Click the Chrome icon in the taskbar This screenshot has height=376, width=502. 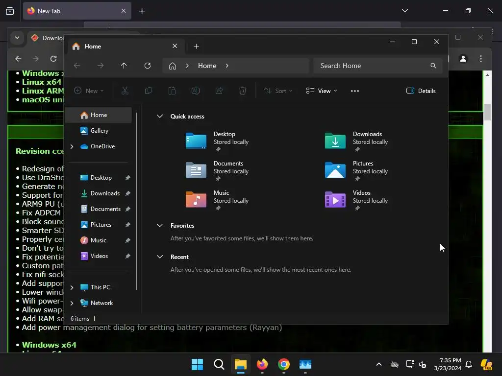click(284, 364)
